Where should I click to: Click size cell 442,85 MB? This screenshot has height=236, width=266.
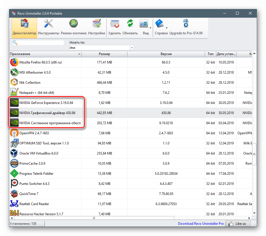(104, 113)
